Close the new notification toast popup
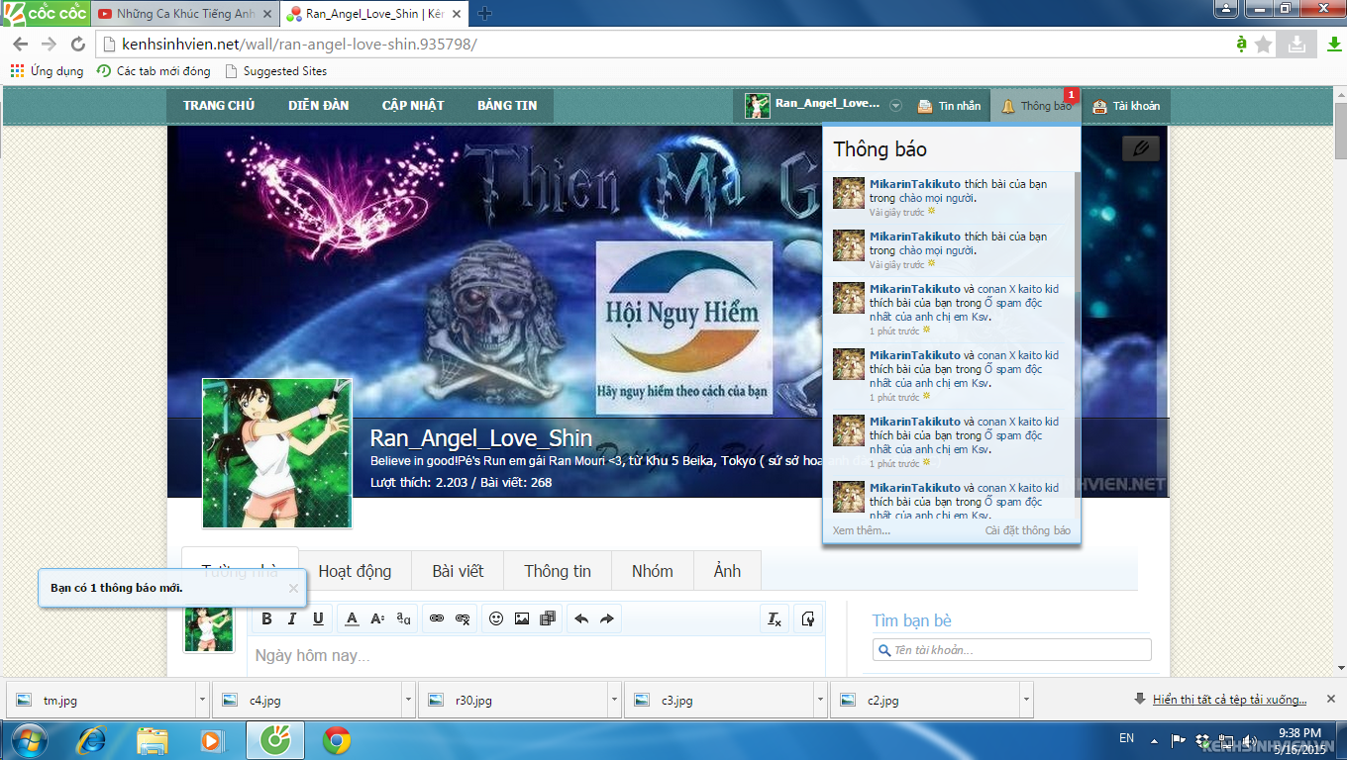Viewport: 1347px width, 760px height. coord(293,588)
